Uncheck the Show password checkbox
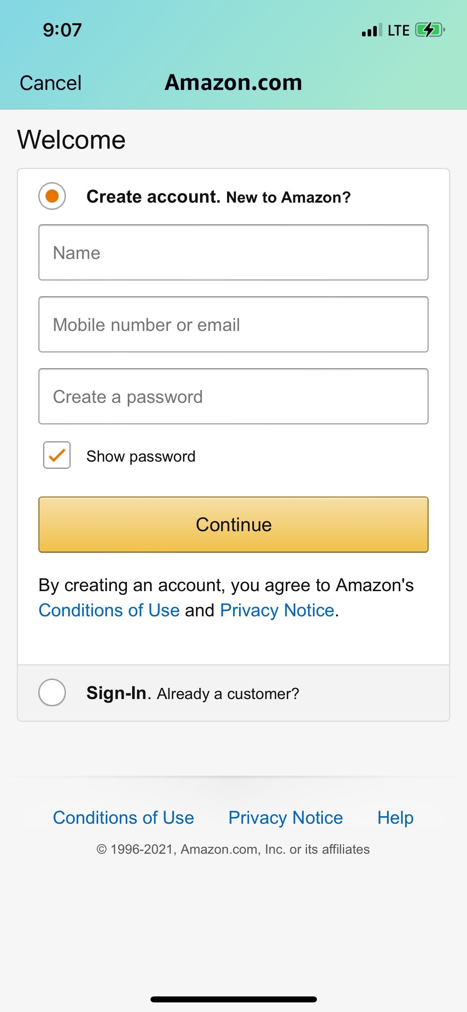Viewport: 467px width, 1012px height. [x=57, y=455]
